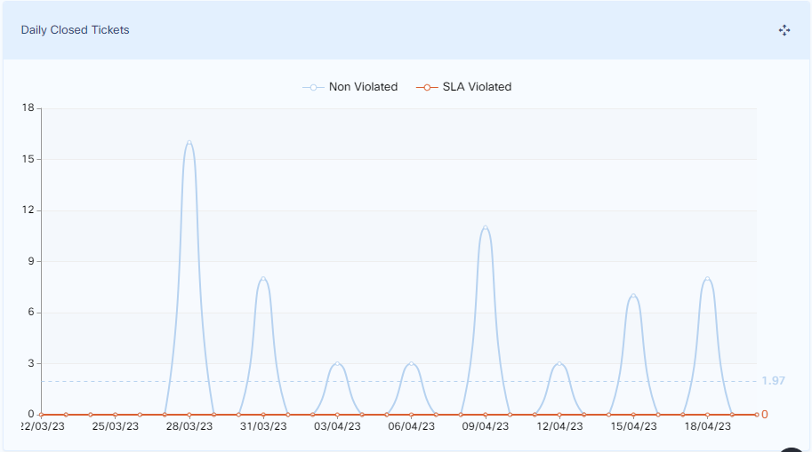Select the Non Violated peak on 09/04/23
The image size is (812, 452).
pyautogui.click(x=485, y=227)
